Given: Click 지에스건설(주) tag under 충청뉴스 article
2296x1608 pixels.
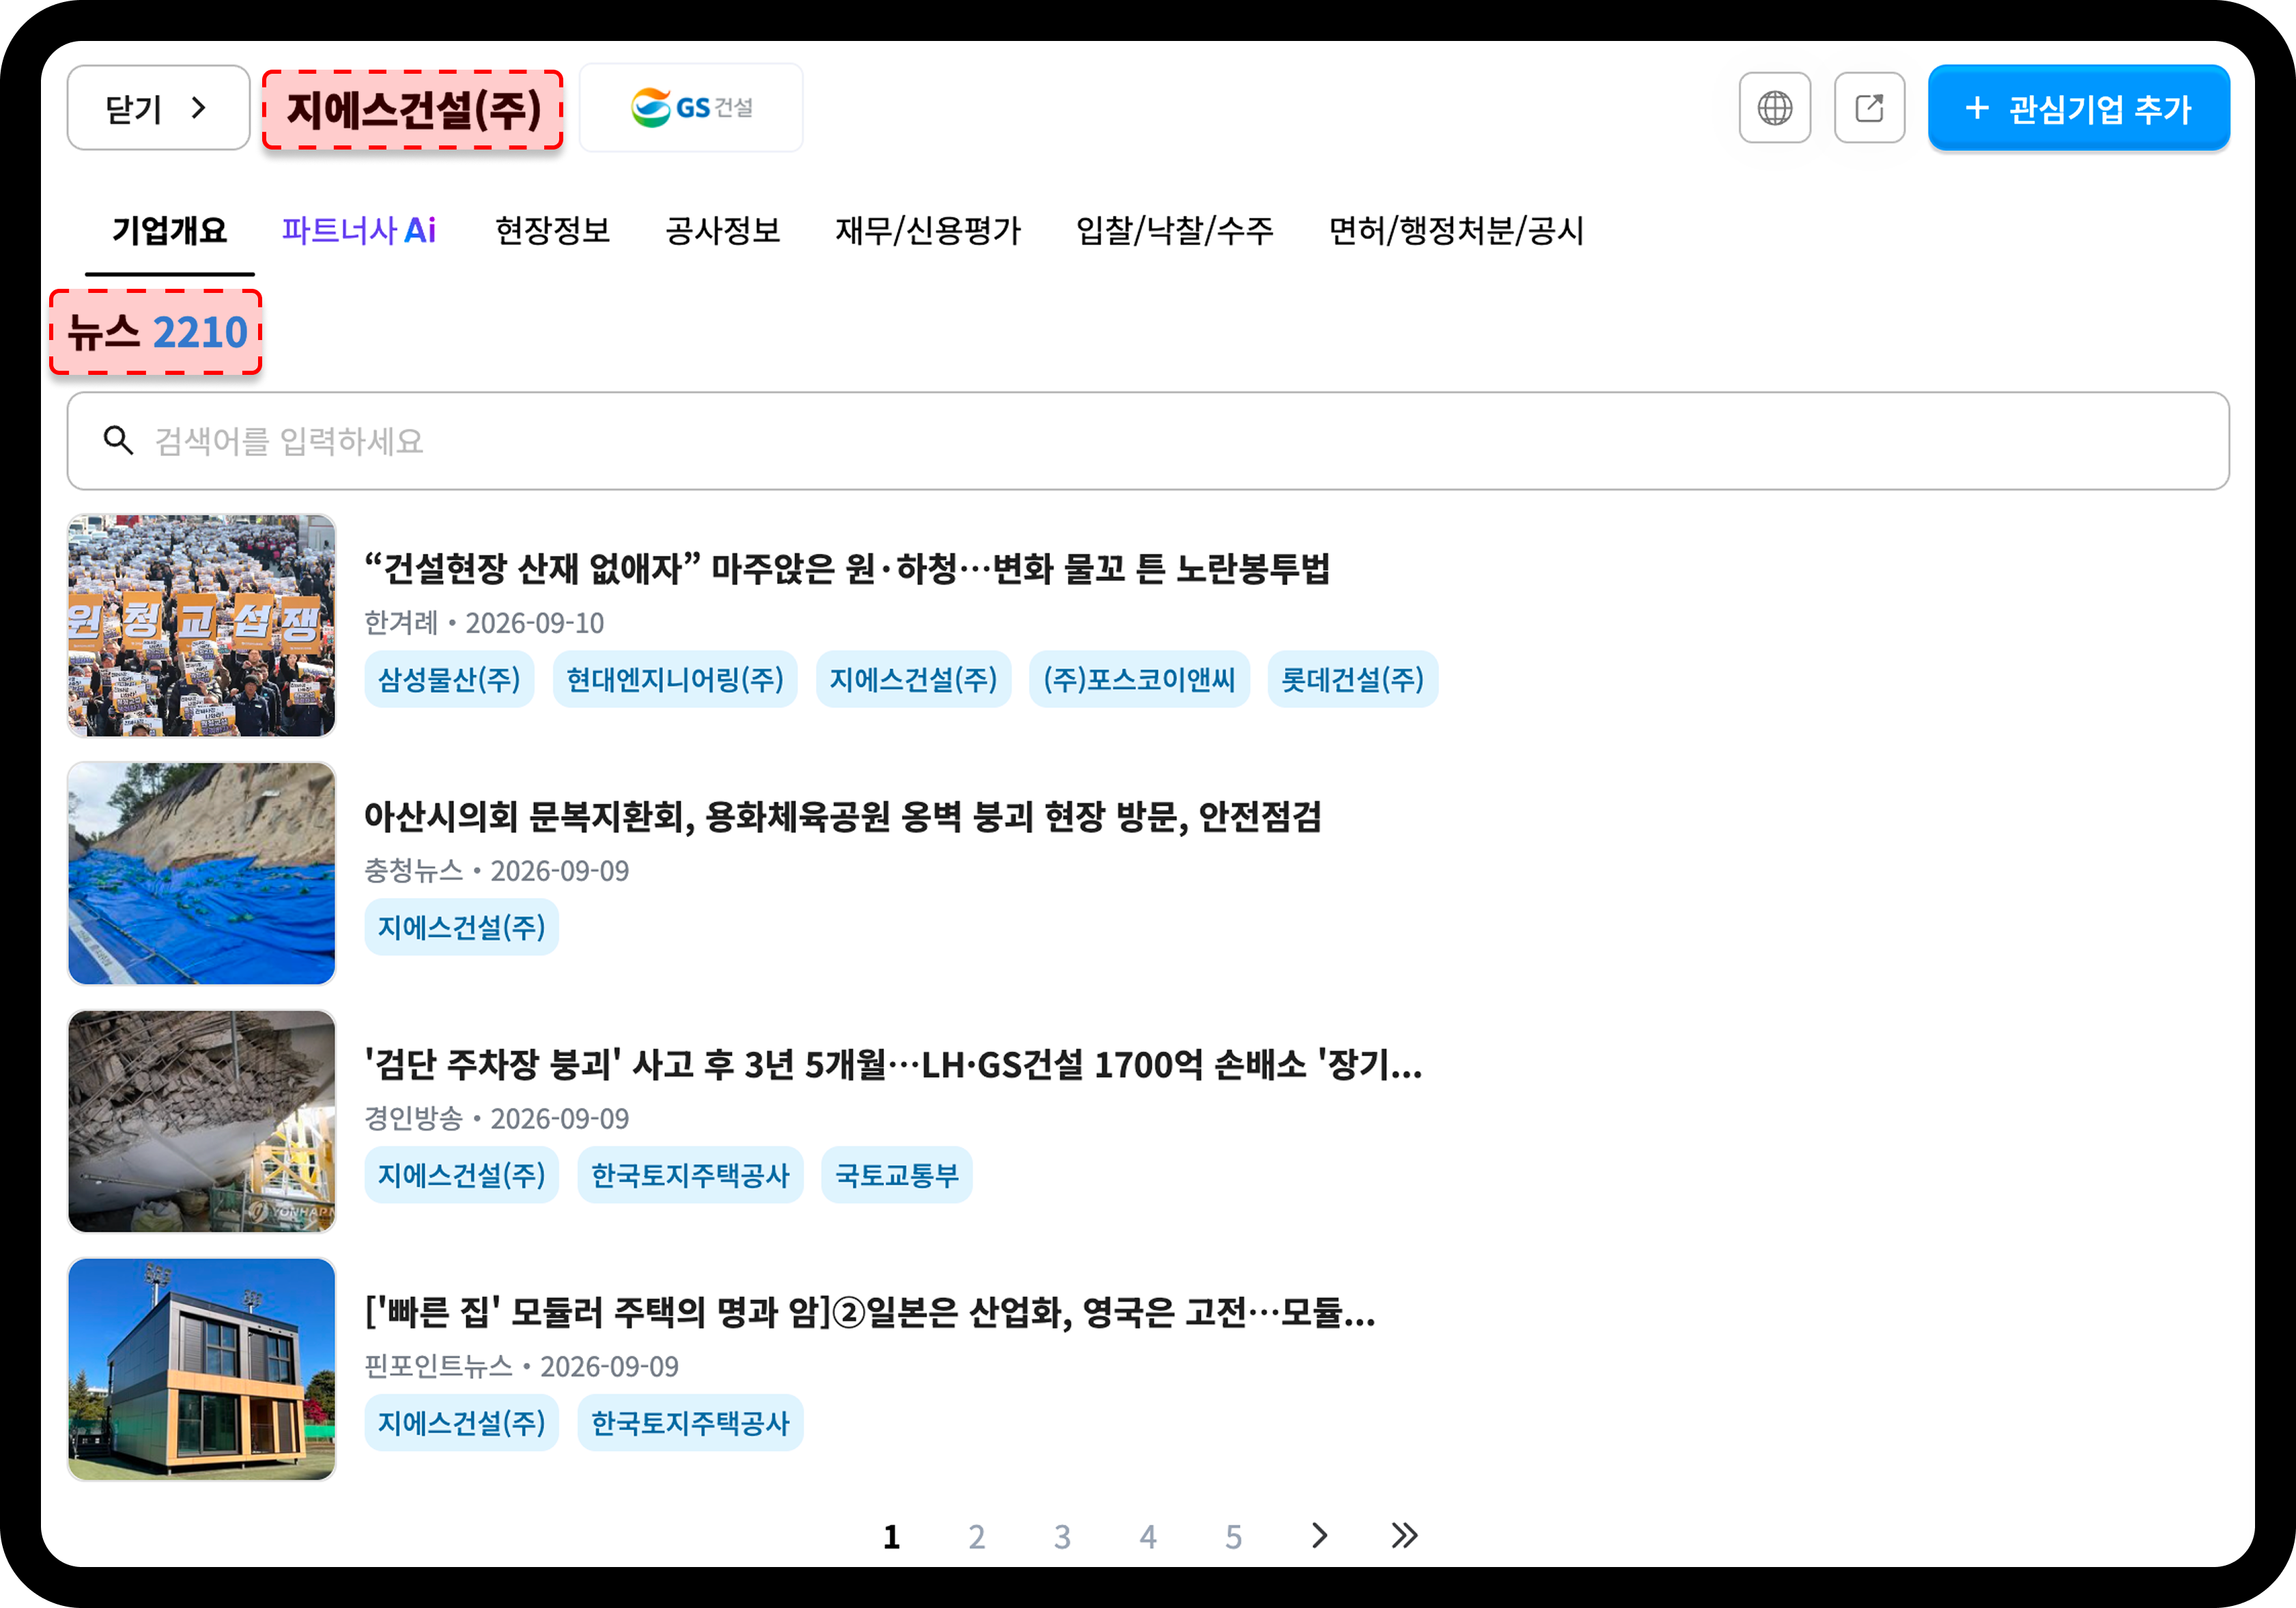Looking at the screenshot, I should point(461,927).
